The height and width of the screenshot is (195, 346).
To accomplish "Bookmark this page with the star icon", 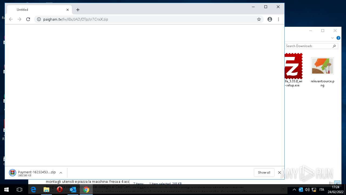I will [259, 19].
